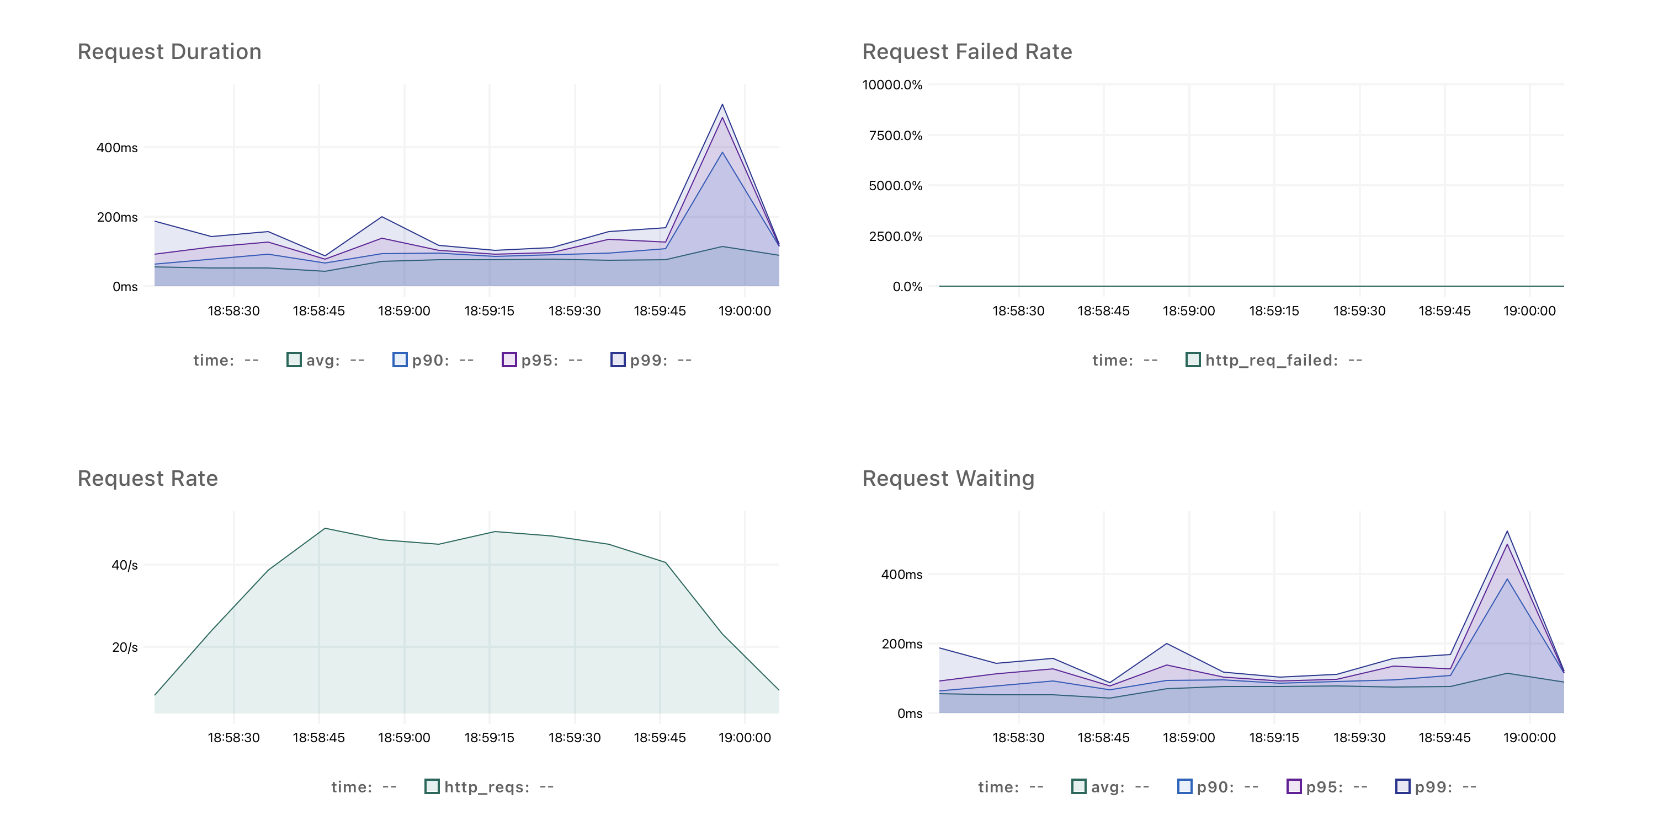Viewport: 1669px width, 826px height.
Task: Click the Request Failed Rate title
Action: [x=966, y=52]
